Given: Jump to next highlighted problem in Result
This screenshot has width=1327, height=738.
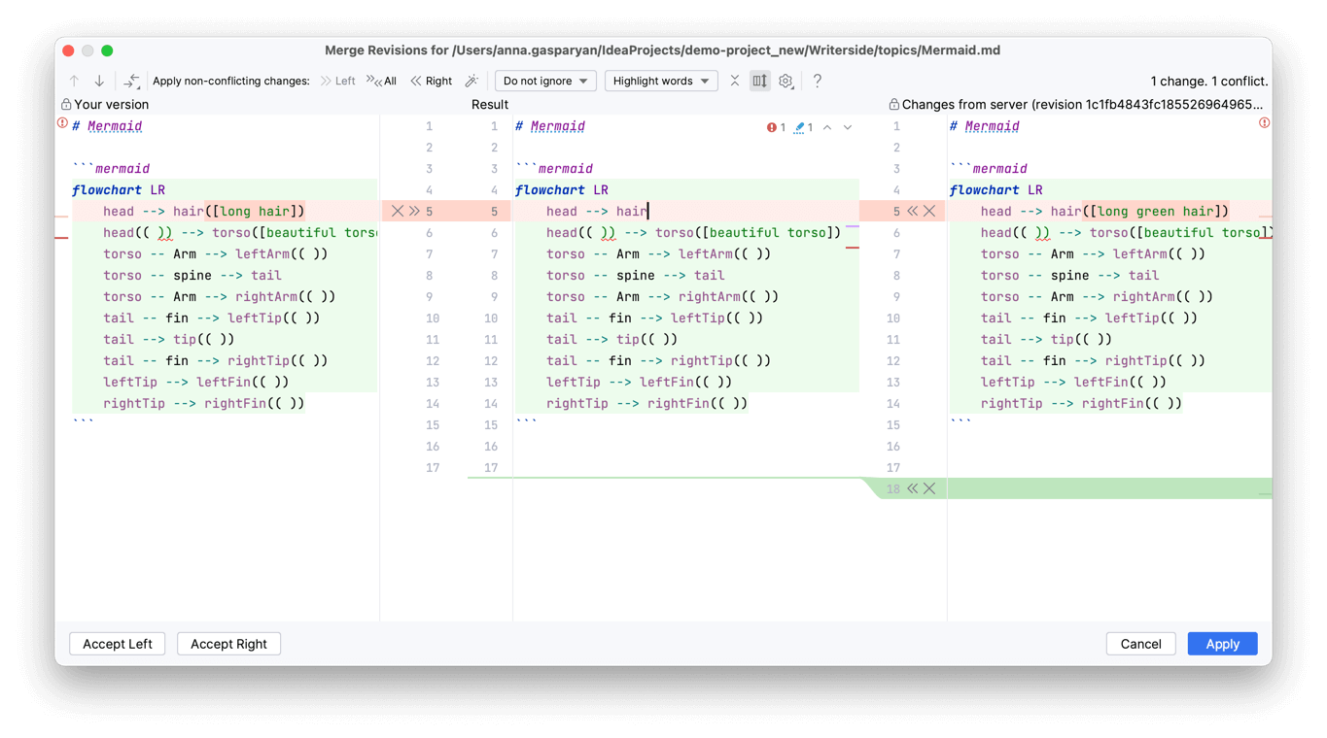Looking at the screenshot, I should click(848, 127).
